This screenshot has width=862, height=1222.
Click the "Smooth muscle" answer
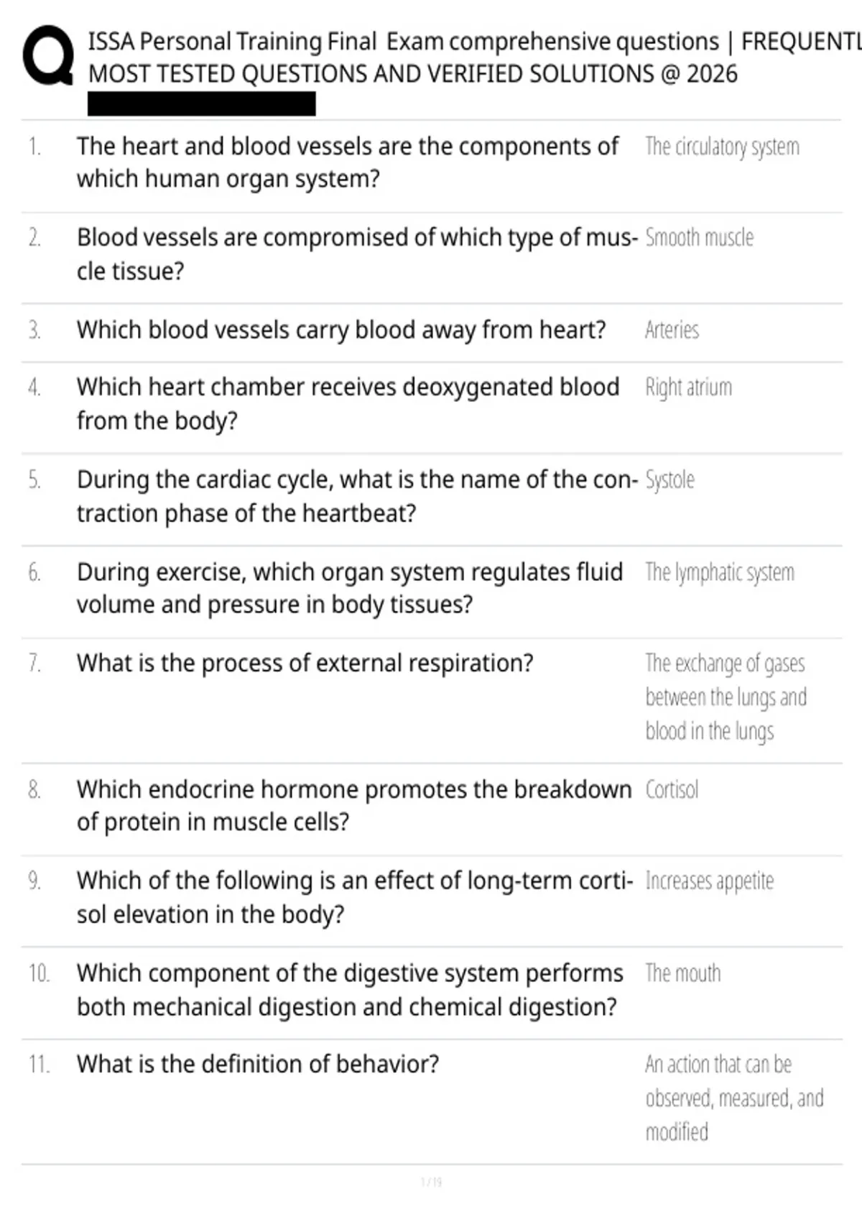point(699,238)
